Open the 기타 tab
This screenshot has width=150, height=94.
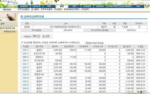(138, 6)
